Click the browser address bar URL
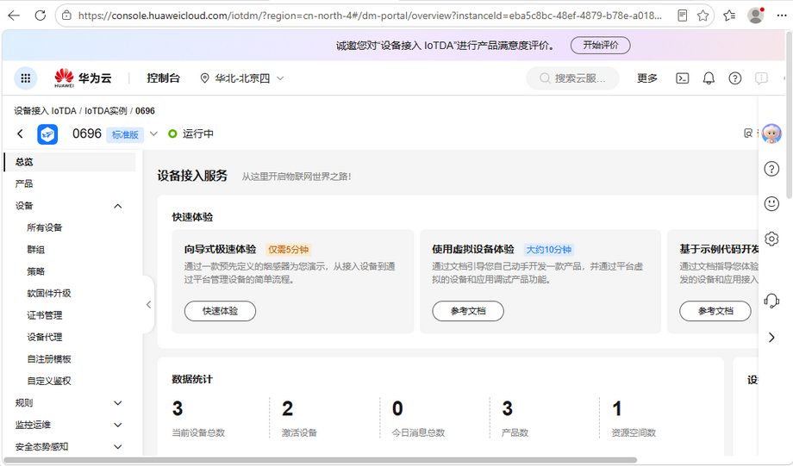The height and width of the screenshot is (466, 793). 370,16
